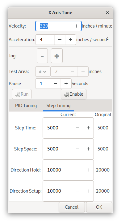Increase Pause seconds with plus button
The width and height of the screenshot is (121, 222).
click(x=66, y=84)
